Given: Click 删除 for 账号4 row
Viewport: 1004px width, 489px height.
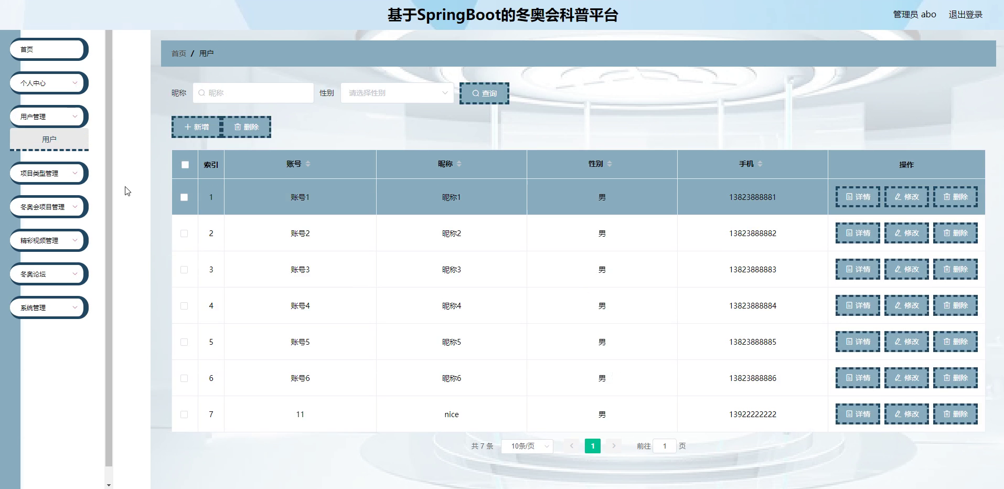Looking at the screenshot, I should pos(955,305).
